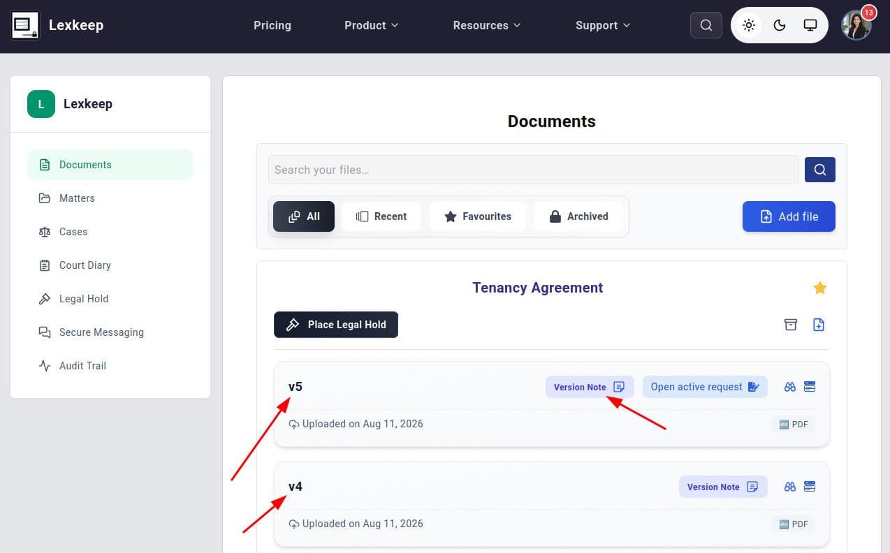This screenshot has height=553, width=890.
Task: Open v5 details list icon
Action: coord(810,387)
